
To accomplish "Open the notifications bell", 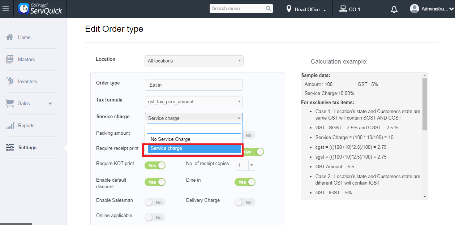I will (x=394, y=9).
